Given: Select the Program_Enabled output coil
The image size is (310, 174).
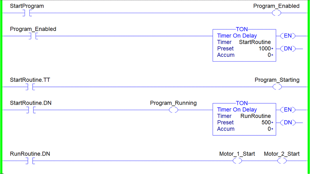Looking at the screenshot, I should point(276,13).
